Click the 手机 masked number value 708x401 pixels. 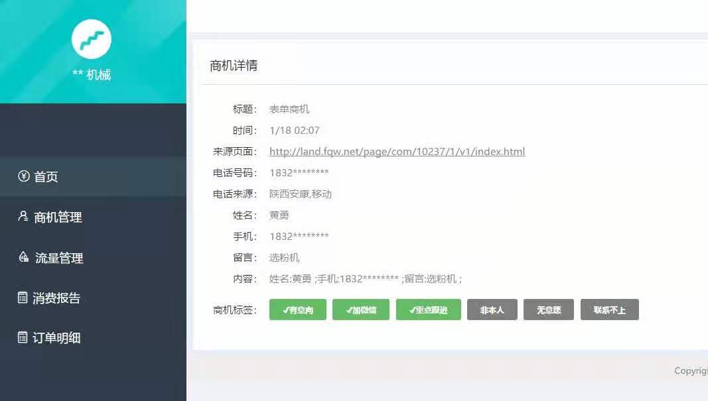tap(299, 237)
